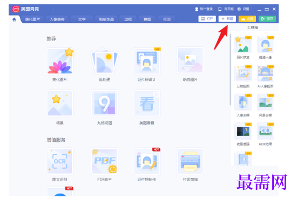Launch the 美图看看 viewer icon
297x199 pixels.
coord(147,104)
